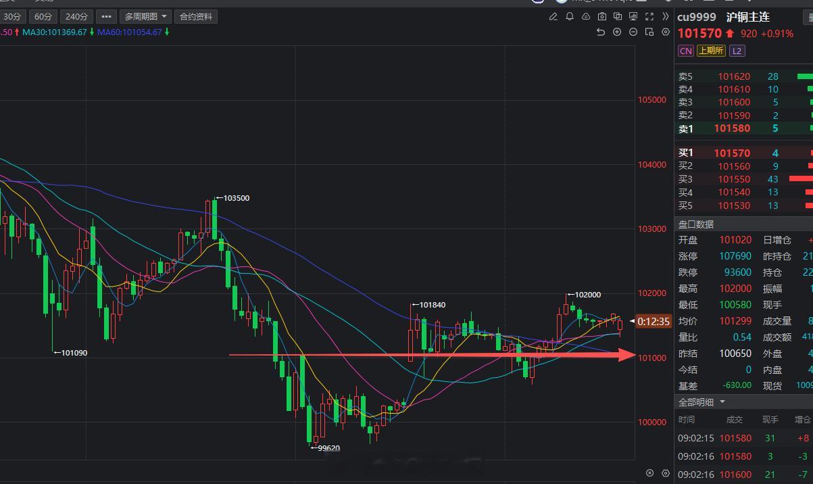Click the 涨停 value 107690

(x=735, y=256)
